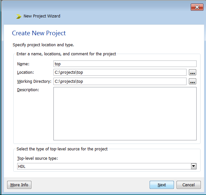Browse for the Working Directory folder
206x195 pixels.
193,81
